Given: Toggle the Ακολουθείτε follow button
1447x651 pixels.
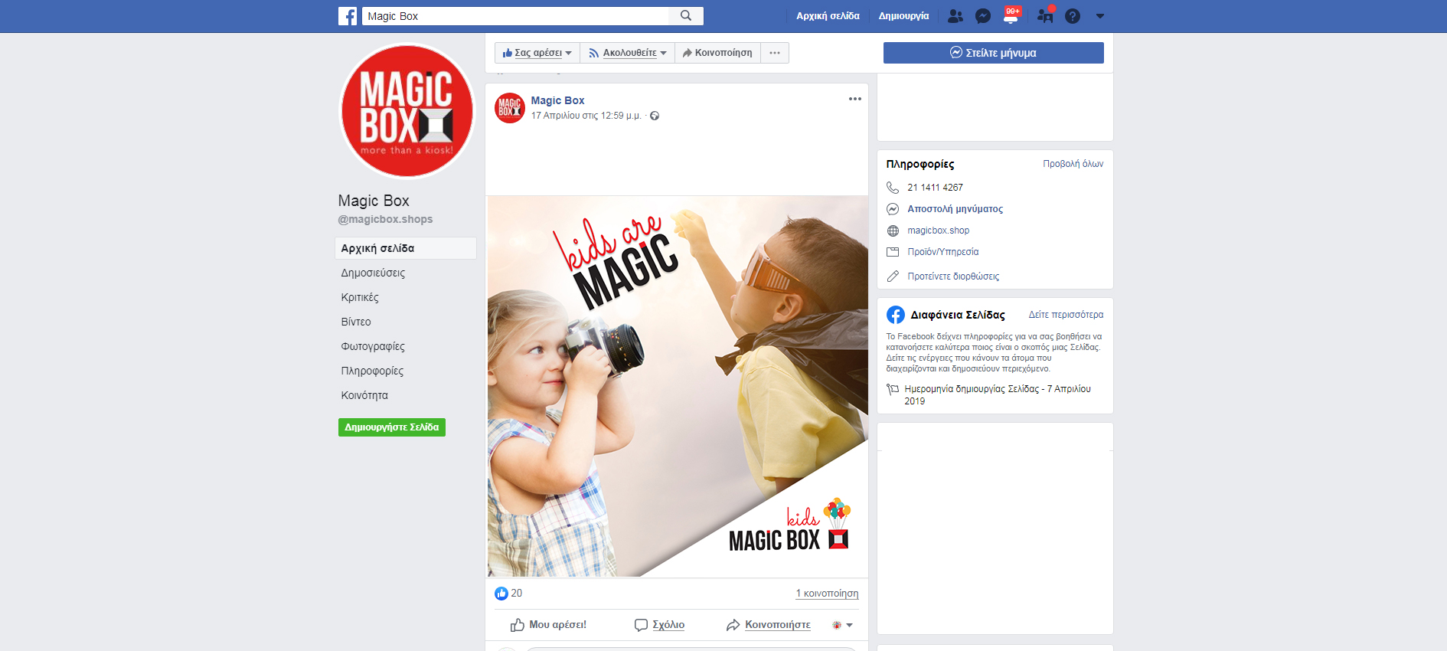Looking at the screenshot, I should 628,53.
